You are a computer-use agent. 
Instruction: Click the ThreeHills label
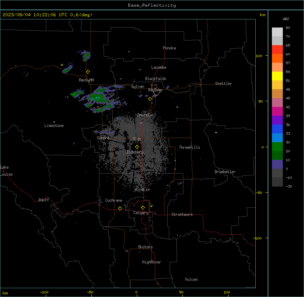point(189,147)
